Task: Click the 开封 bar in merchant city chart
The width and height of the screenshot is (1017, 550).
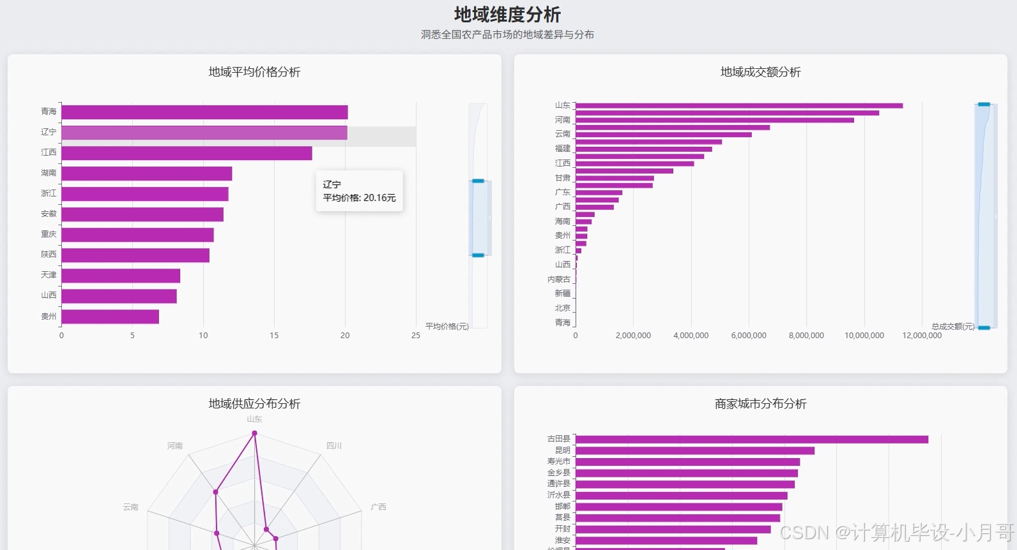Action: pyautogui.click(x=673, y=529)
